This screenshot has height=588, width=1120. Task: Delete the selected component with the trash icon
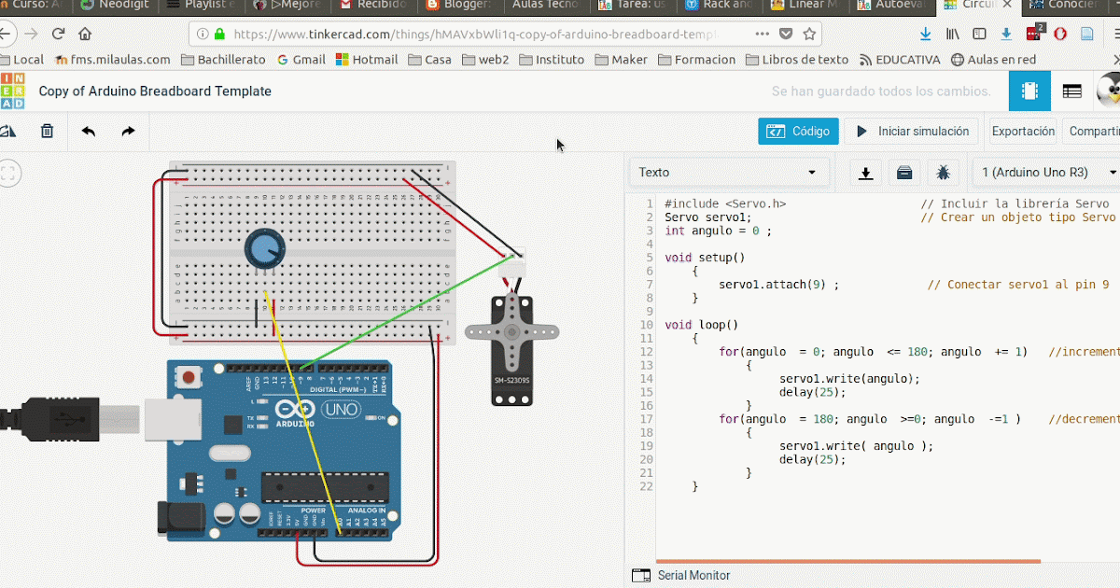click(47, 131)
